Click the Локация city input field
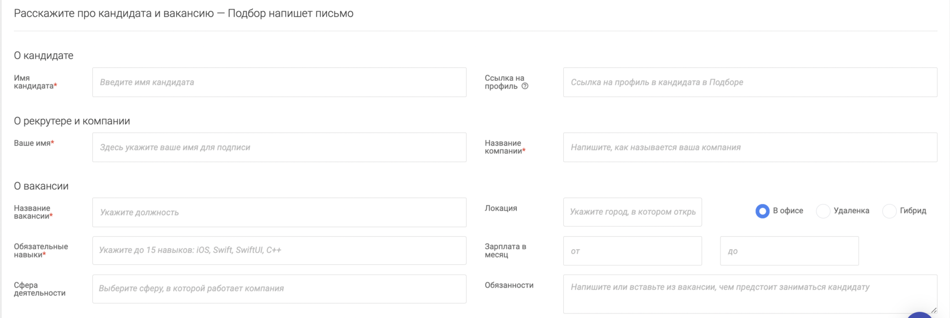The width and height of the screenshot is (950, 318). coord(632,212)
